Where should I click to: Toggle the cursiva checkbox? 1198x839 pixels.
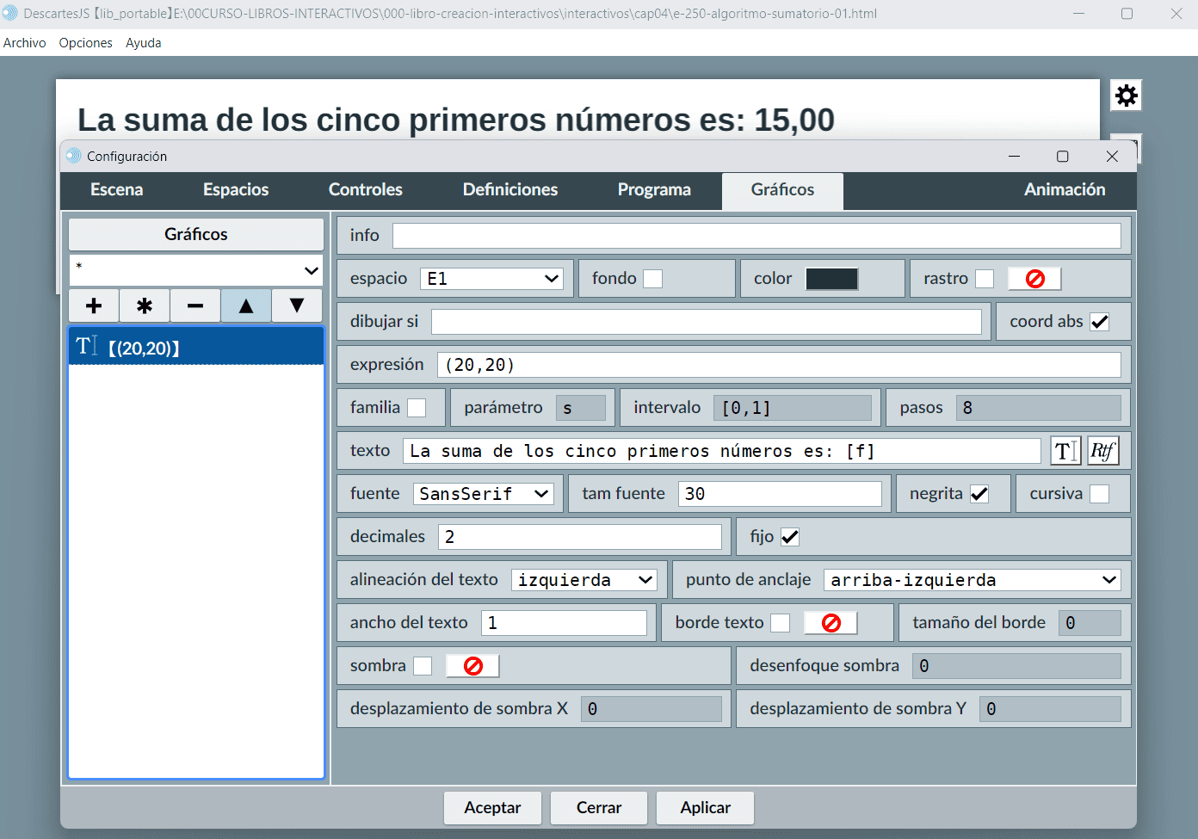point(1099,494)
